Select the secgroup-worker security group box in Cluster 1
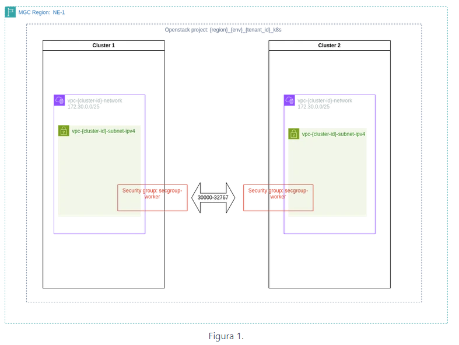Viewport: 459px width, 345px height. 152,197
